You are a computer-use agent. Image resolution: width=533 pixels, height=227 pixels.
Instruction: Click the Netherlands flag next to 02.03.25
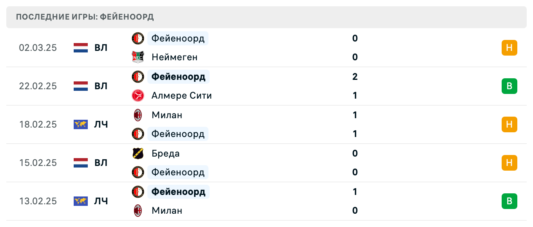click(x=80, y=48)
